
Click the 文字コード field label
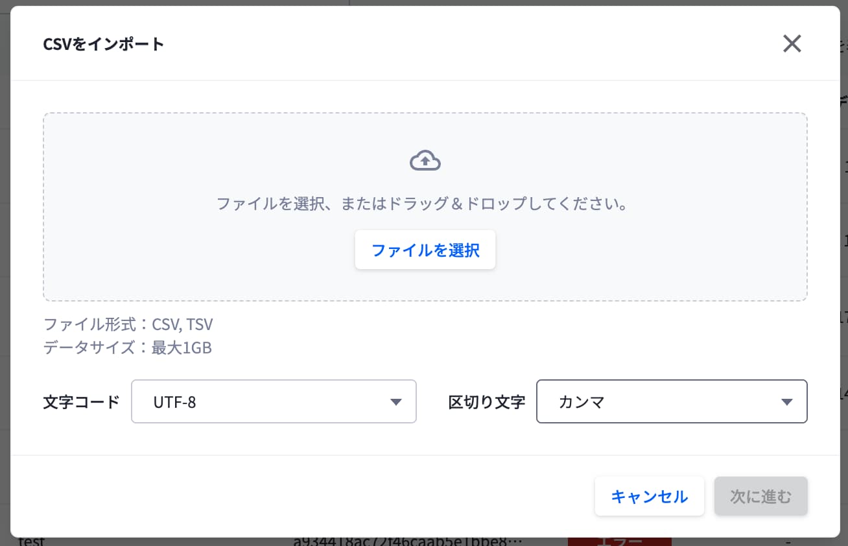pyautogui.click(x=82, y=402)
